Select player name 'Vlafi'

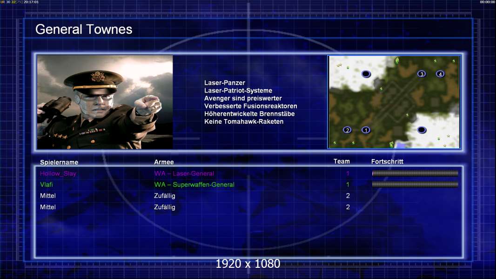point(47,185)
